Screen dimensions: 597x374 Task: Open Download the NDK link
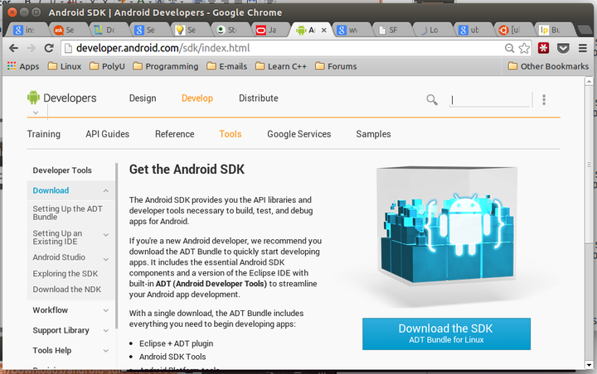click(67, 290)
